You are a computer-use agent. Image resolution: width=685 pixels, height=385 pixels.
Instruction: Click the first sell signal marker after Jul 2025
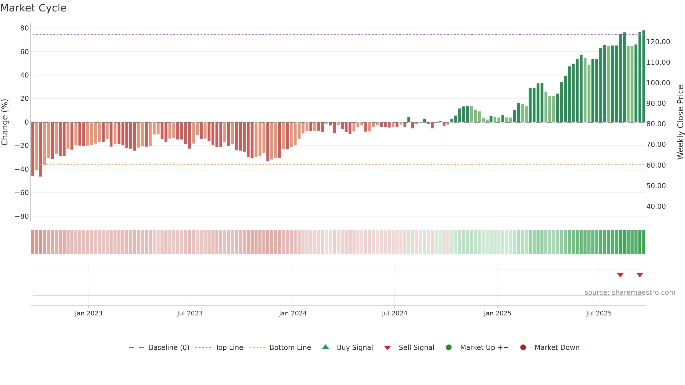click(620, 275)
